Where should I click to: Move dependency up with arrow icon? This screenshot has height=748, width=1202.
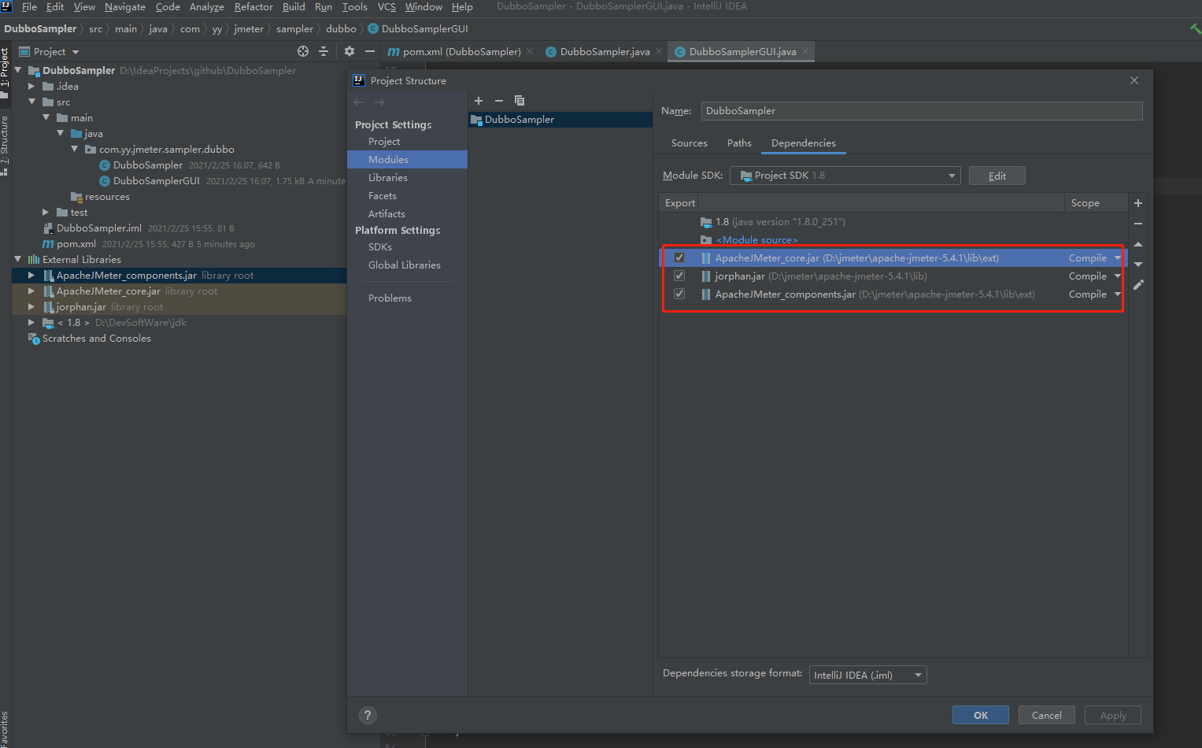1138,244
